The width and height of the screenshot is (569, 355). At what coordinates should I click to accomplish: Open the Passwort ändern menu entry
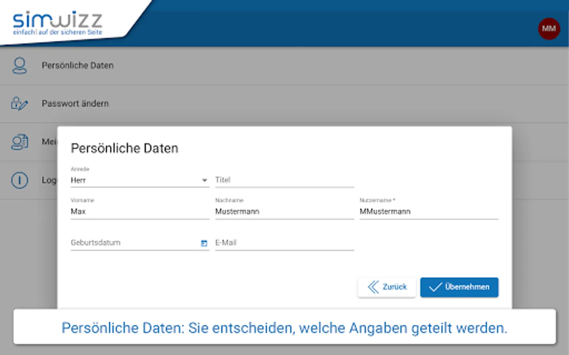pos(284,103)
